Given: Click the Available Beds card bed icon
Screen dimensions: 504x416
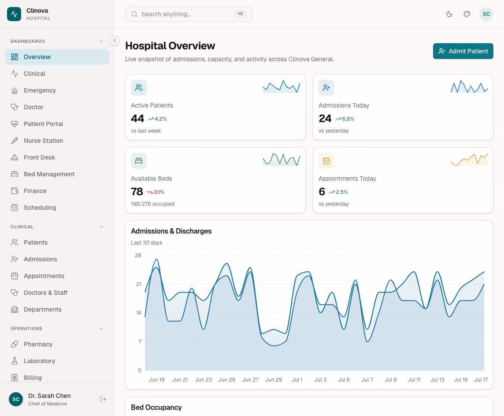Looking at the screenshot, I should coord(139,161).
